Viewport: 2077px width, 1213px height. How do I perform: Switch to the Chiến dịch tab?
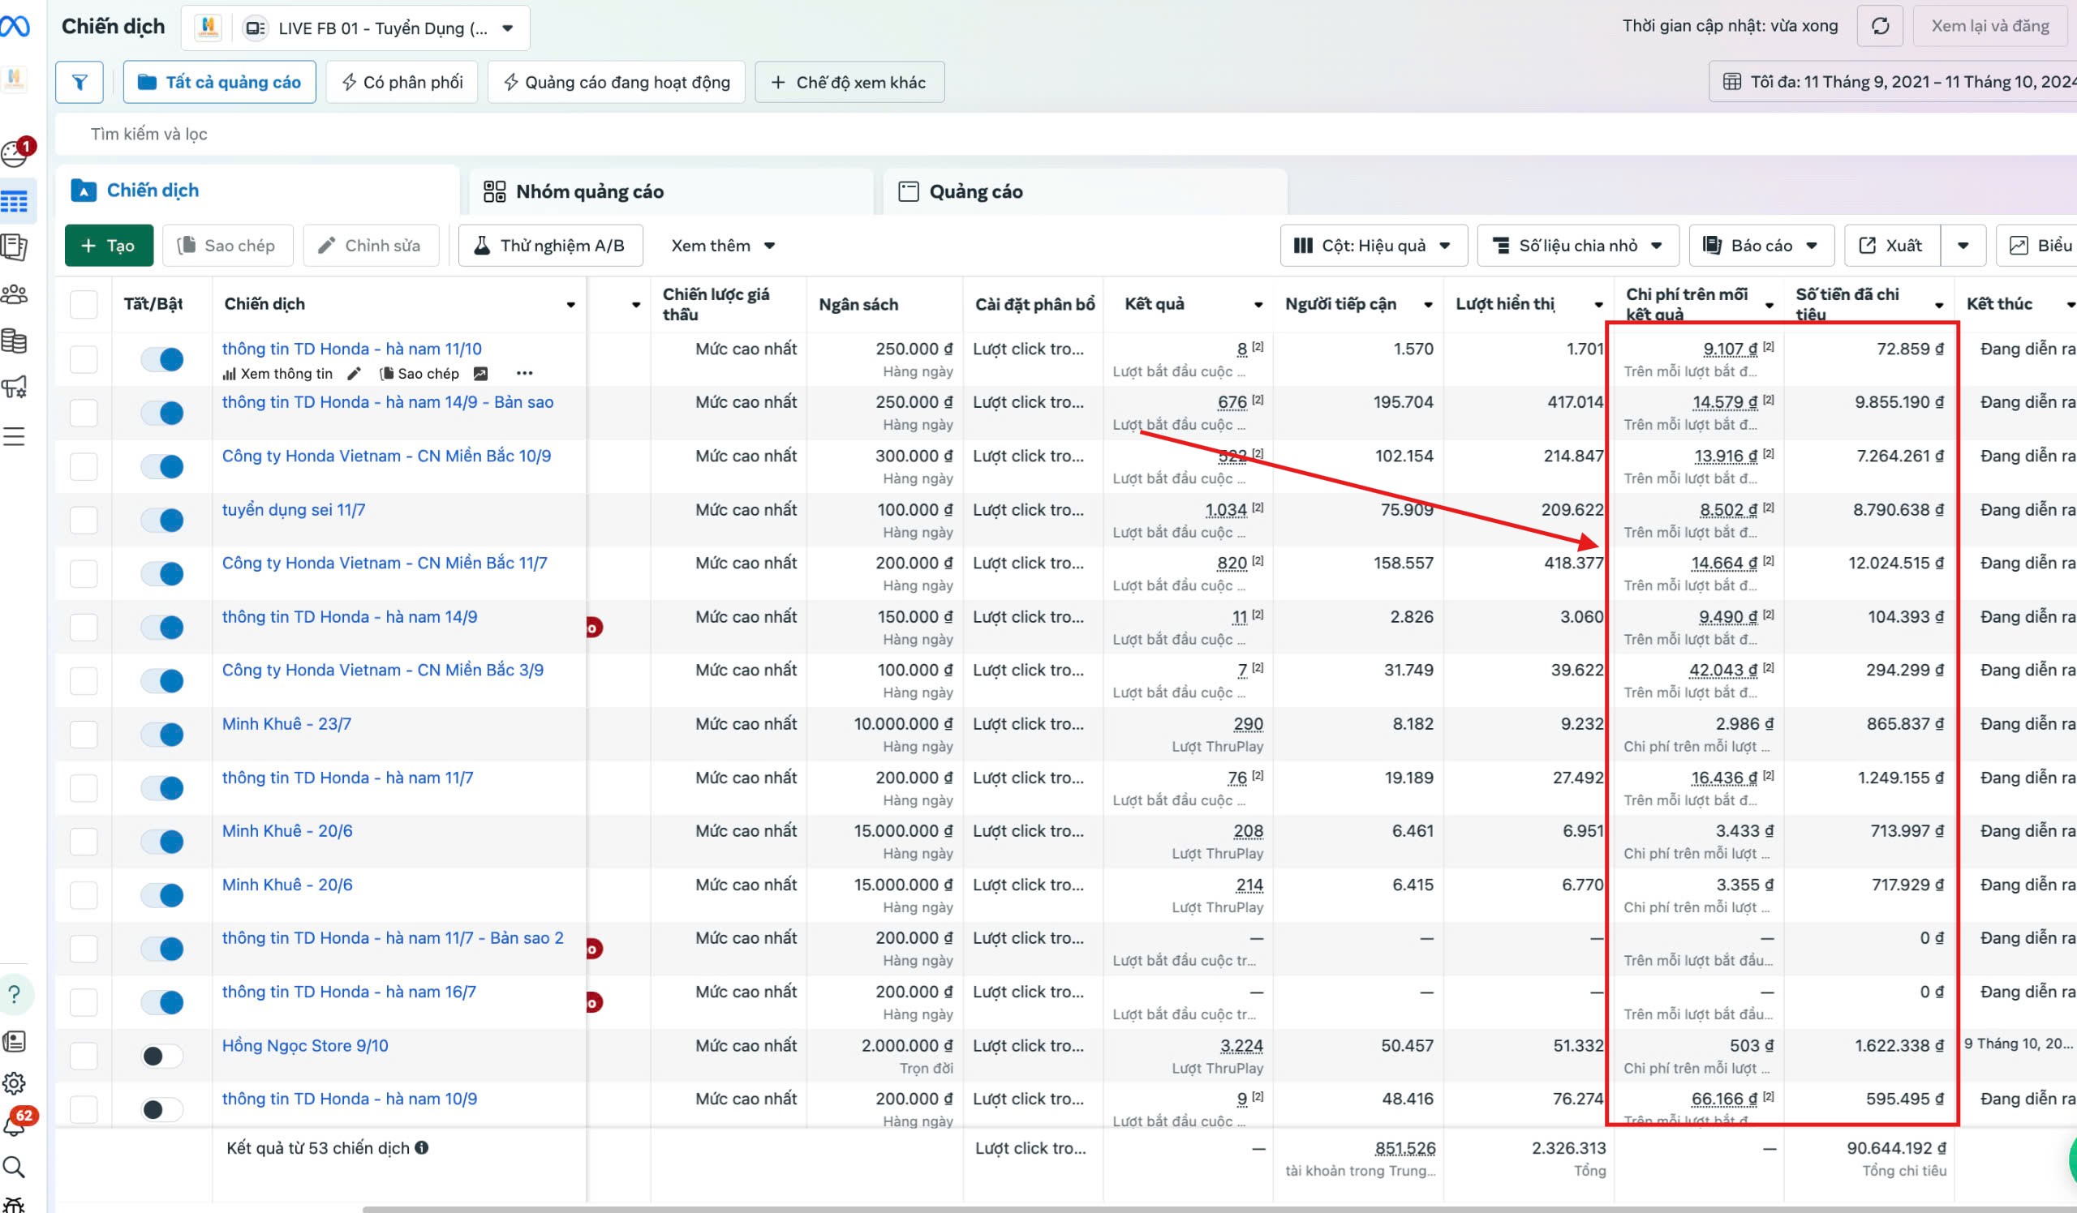coord(257,191)
